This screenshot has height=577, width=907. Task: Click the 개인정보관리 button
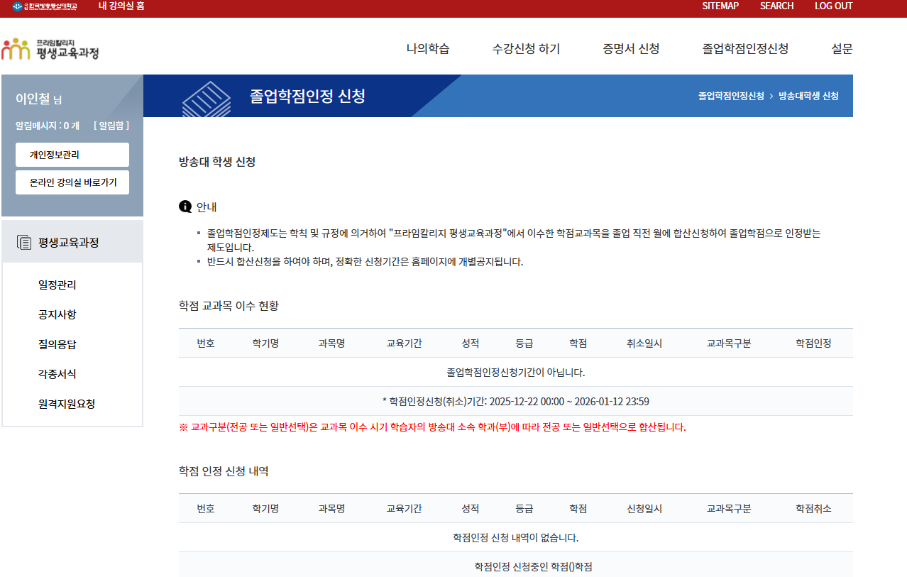tap(72, 155)
